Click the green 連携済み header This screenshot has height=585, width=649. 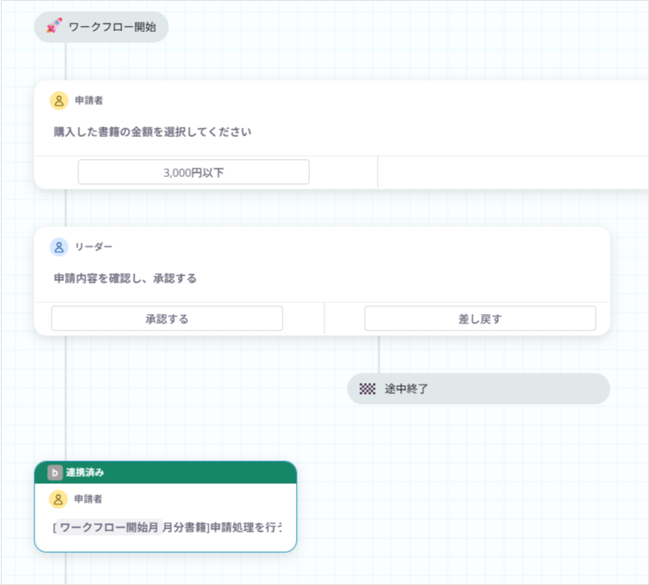[x=165, y=472]
